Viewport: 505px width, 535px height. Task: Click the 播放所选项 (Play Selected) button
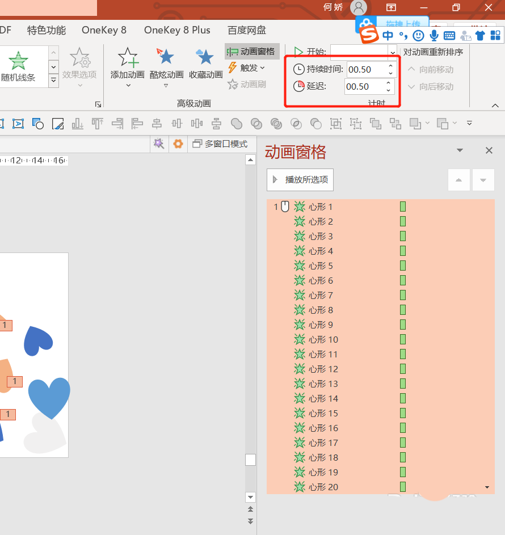pos(300,180)
